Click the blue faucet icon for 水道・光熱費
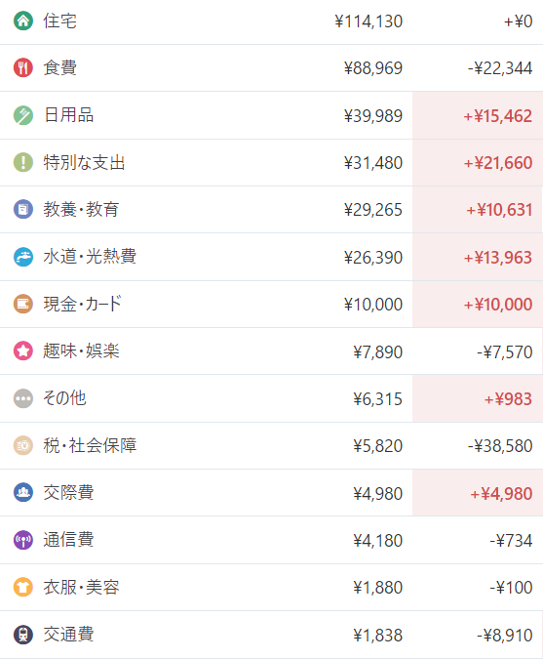 (x=23, y=257)
